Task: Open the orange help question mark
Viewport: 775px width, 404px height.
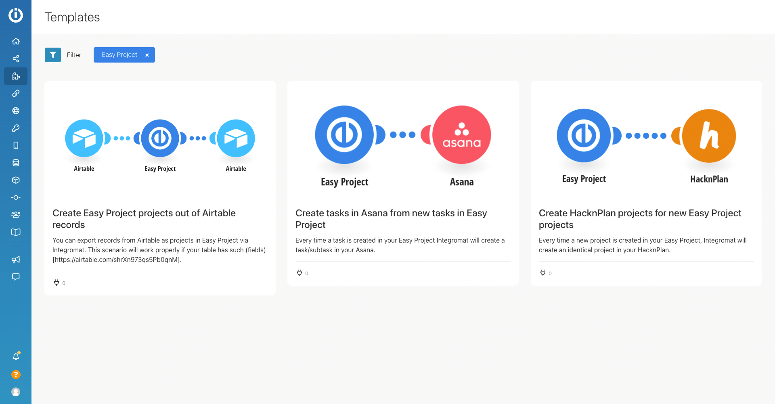Action: click(x=16, y=375)
